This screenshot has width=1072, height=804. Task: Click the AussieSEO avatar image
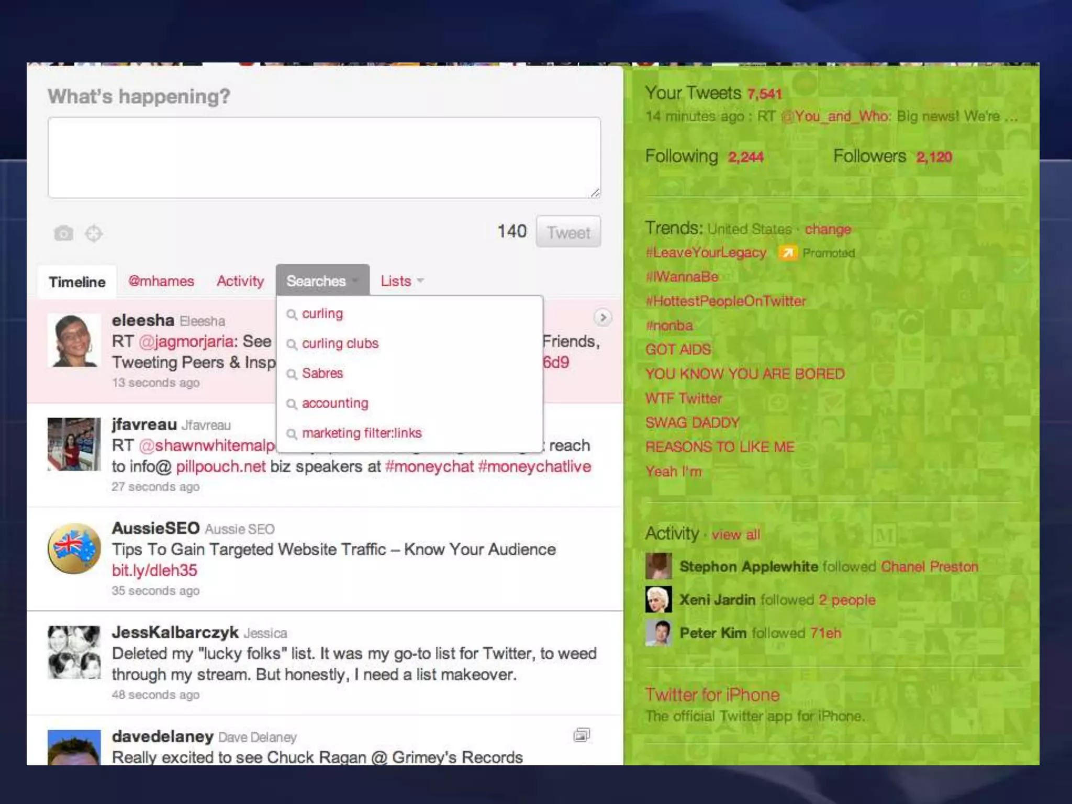74,549
